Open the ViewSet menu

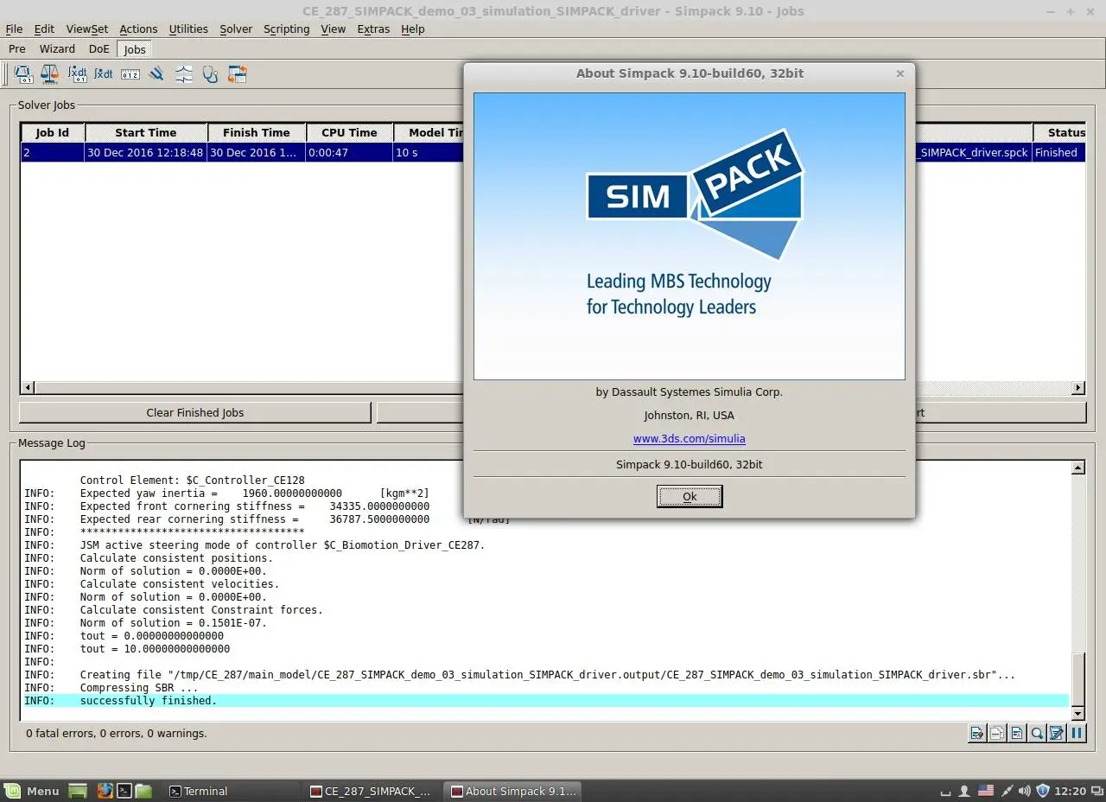tap(87, 29)
